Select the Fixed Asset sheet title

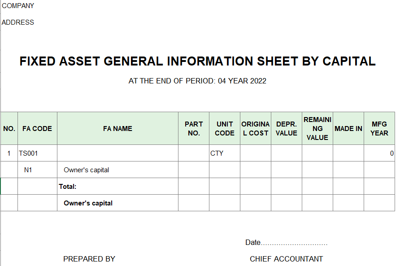pos(197,61)
